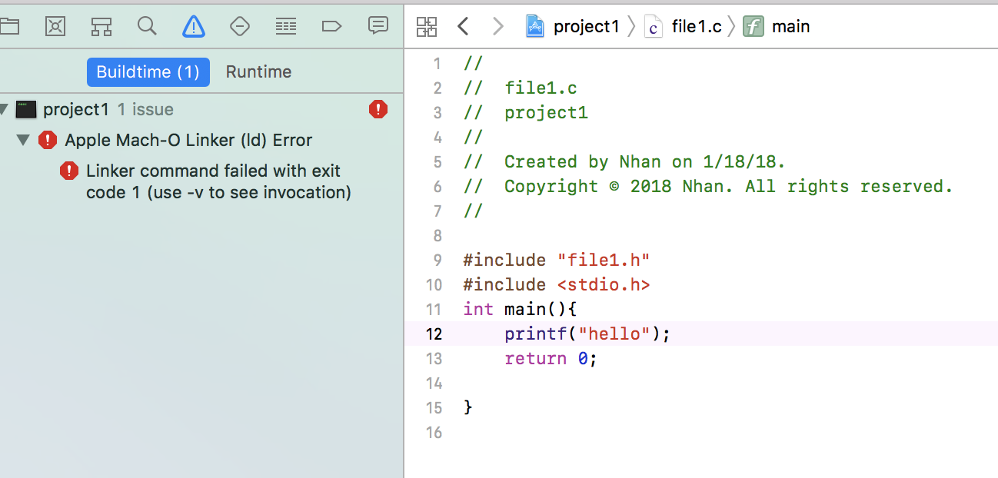Open the Test navigator diamond icon
This screenshot has height=478, width=998.
click(x=240, y=27)
